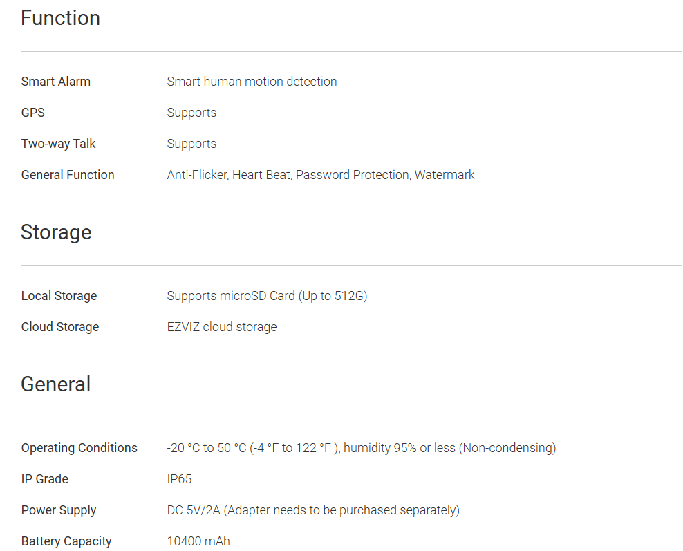Click the Supports value beside Two-way Talk
The width and height of the screenshot is (683, 551).
tap(191, 144)
